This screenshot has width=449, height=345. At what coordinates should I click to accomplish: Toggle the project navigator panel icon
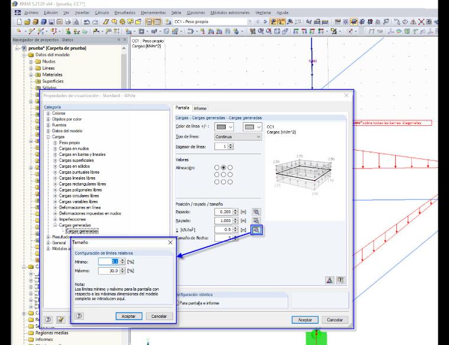click(x=149, y=22)
